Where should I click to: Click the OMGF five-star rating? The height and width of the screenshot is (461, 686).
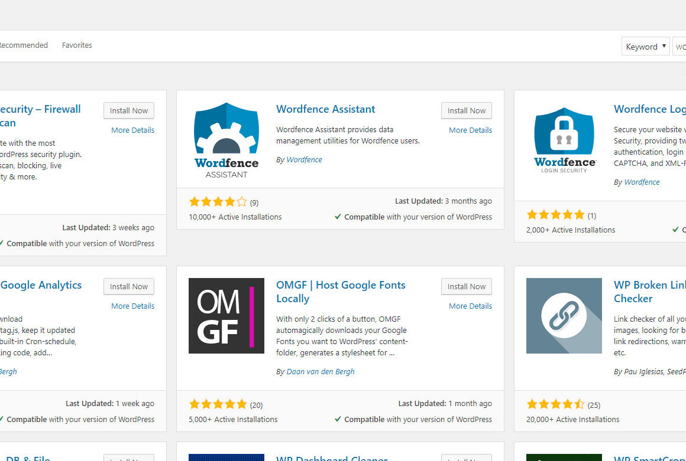pos(218,404)
